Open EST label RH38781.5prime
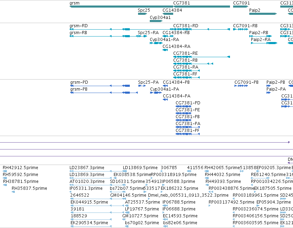 point(21,182)
